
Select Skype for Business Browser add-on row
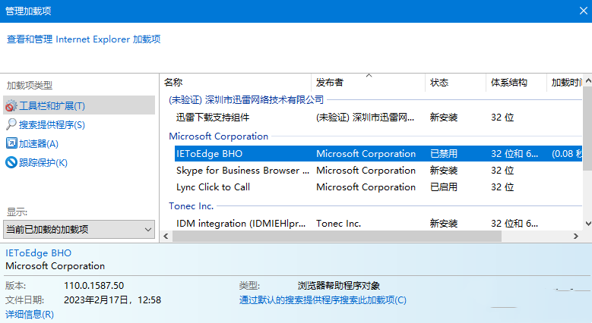point(242,171)
